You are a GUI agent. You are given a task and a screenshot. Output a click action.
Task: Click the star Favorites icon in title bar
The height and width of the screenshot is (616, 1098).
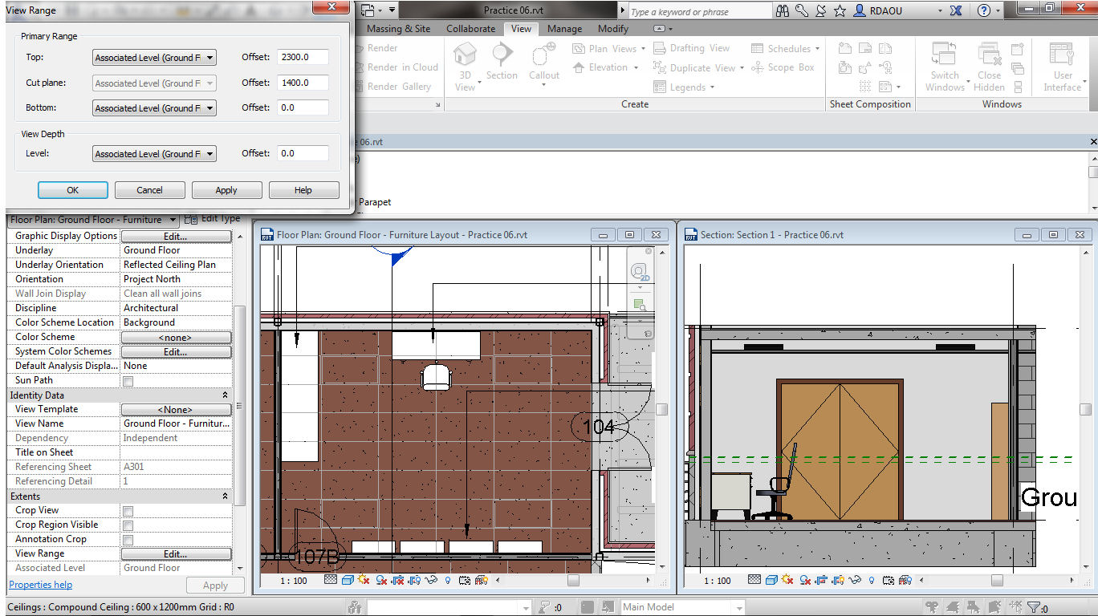[x=840, y=10]
